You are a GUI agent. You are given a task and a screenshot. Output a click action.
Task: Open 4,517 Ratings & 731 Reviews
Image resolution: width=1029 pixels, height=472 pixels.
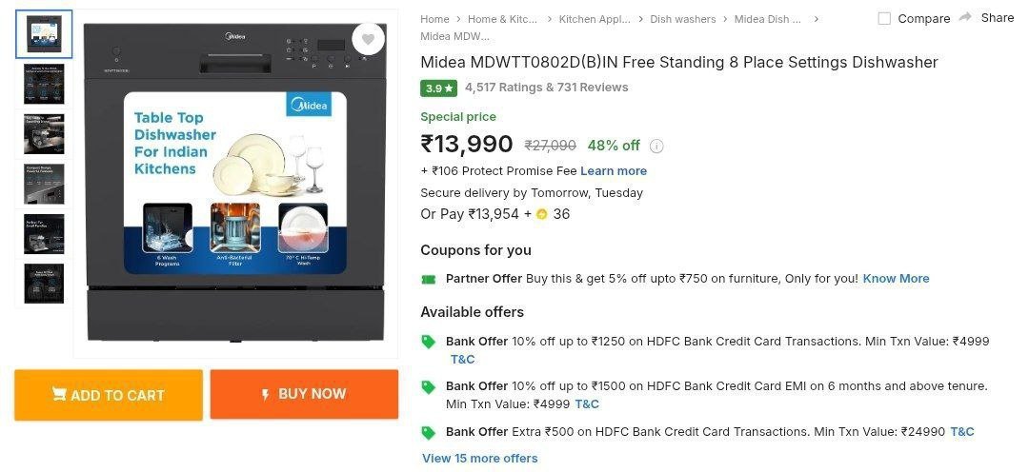(547, 88)
